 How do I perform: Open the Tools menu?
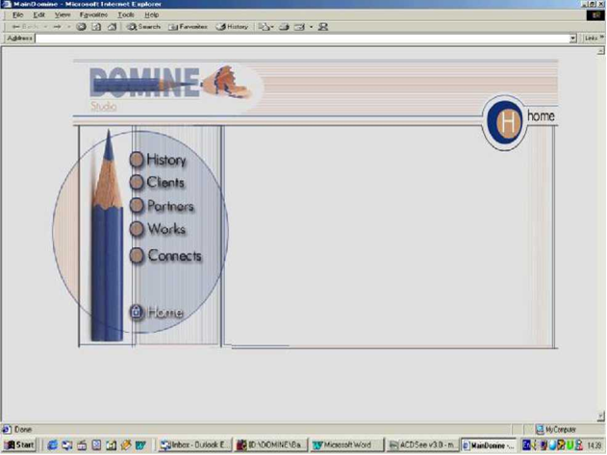pyautogui.click(x=126, y=14)
